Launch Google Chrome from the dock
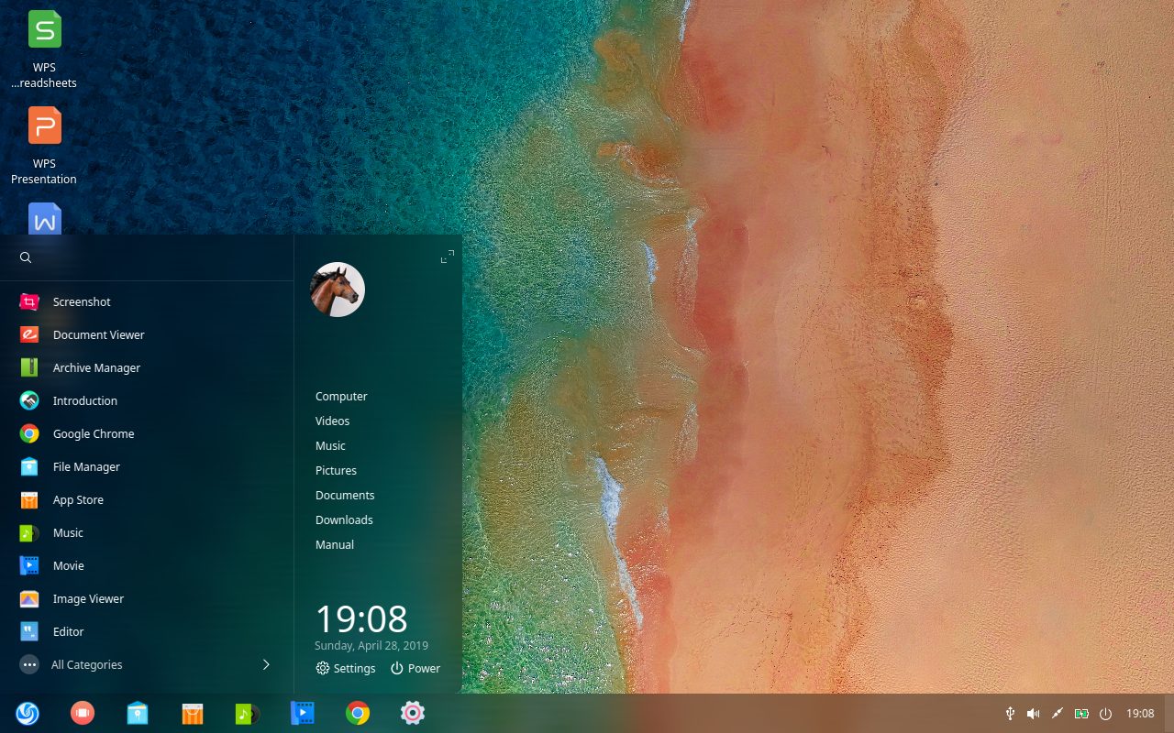This screenshot has height=733, width=1174. click(x=357, y=713)
